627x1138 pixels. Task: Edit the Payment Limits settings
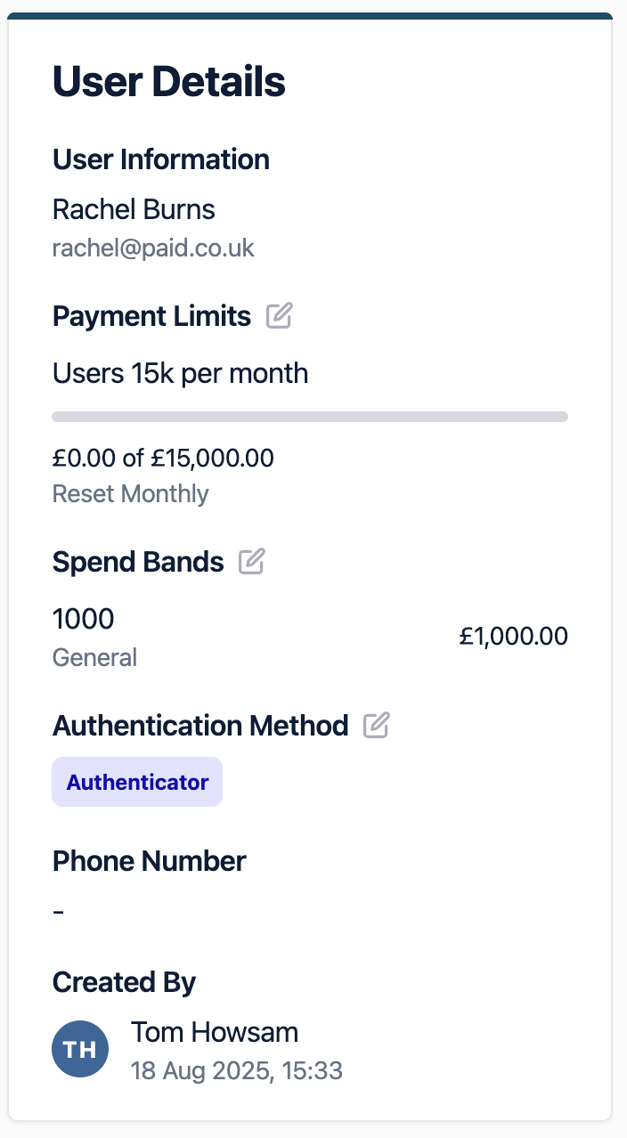(x=280, y=316)
